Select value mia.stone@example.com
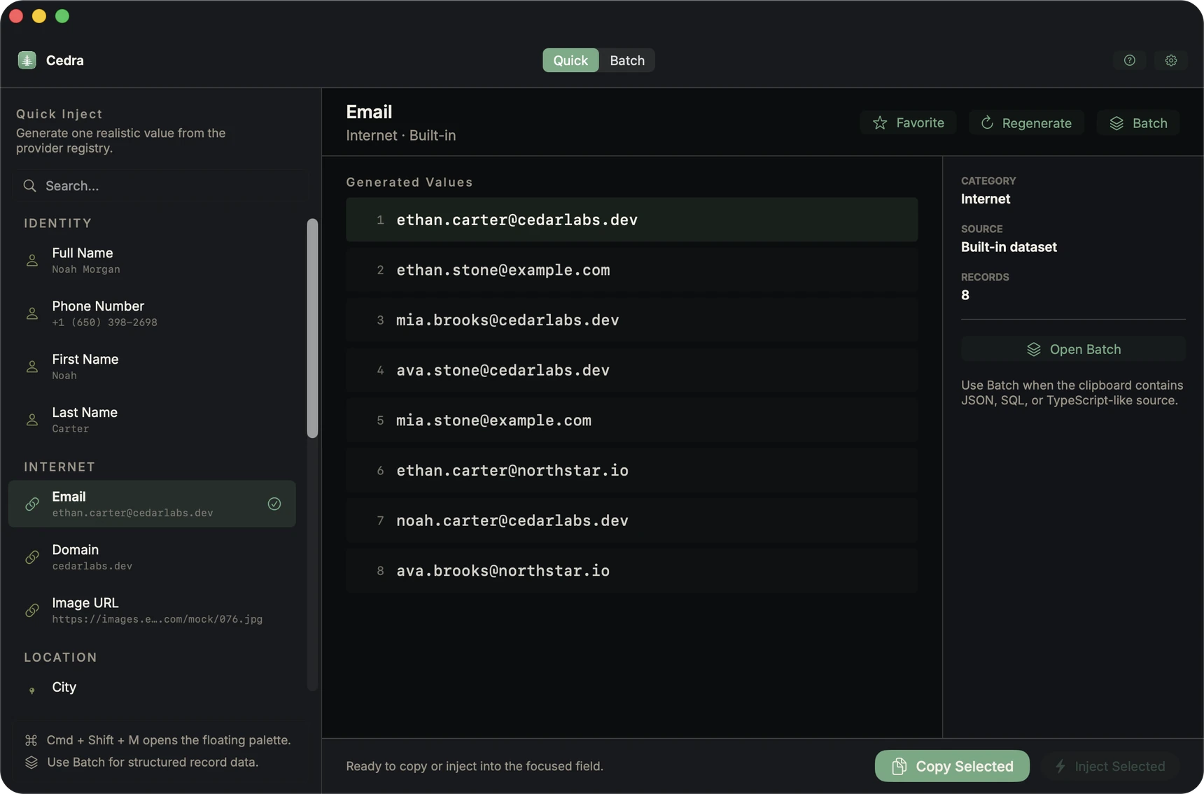1204x794 pixels. tap(631, 420)
